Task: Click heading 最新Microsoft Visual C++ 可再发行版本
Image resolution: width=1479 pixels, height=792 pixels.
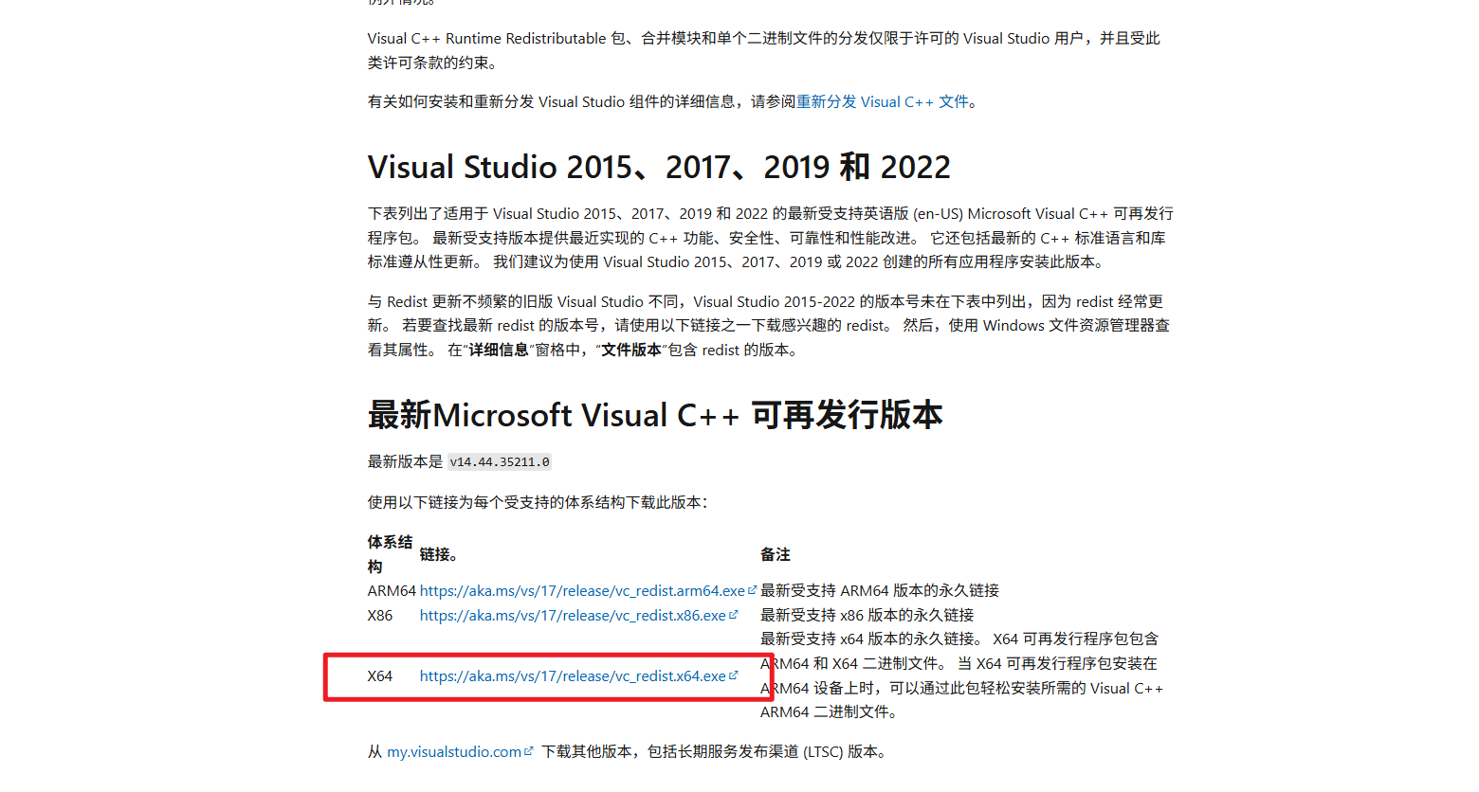Action: pos(655,415)
